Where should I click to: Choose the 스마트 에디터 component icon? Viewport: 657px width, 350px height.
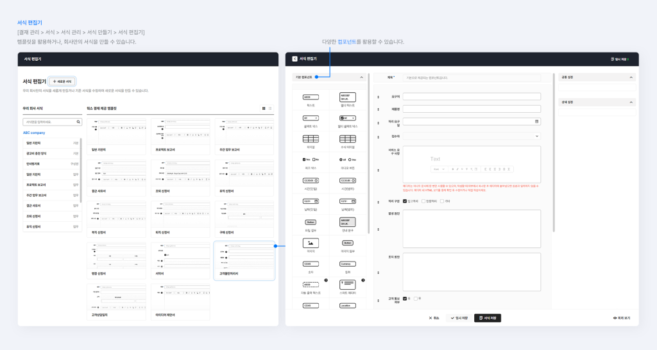(347, 285)
